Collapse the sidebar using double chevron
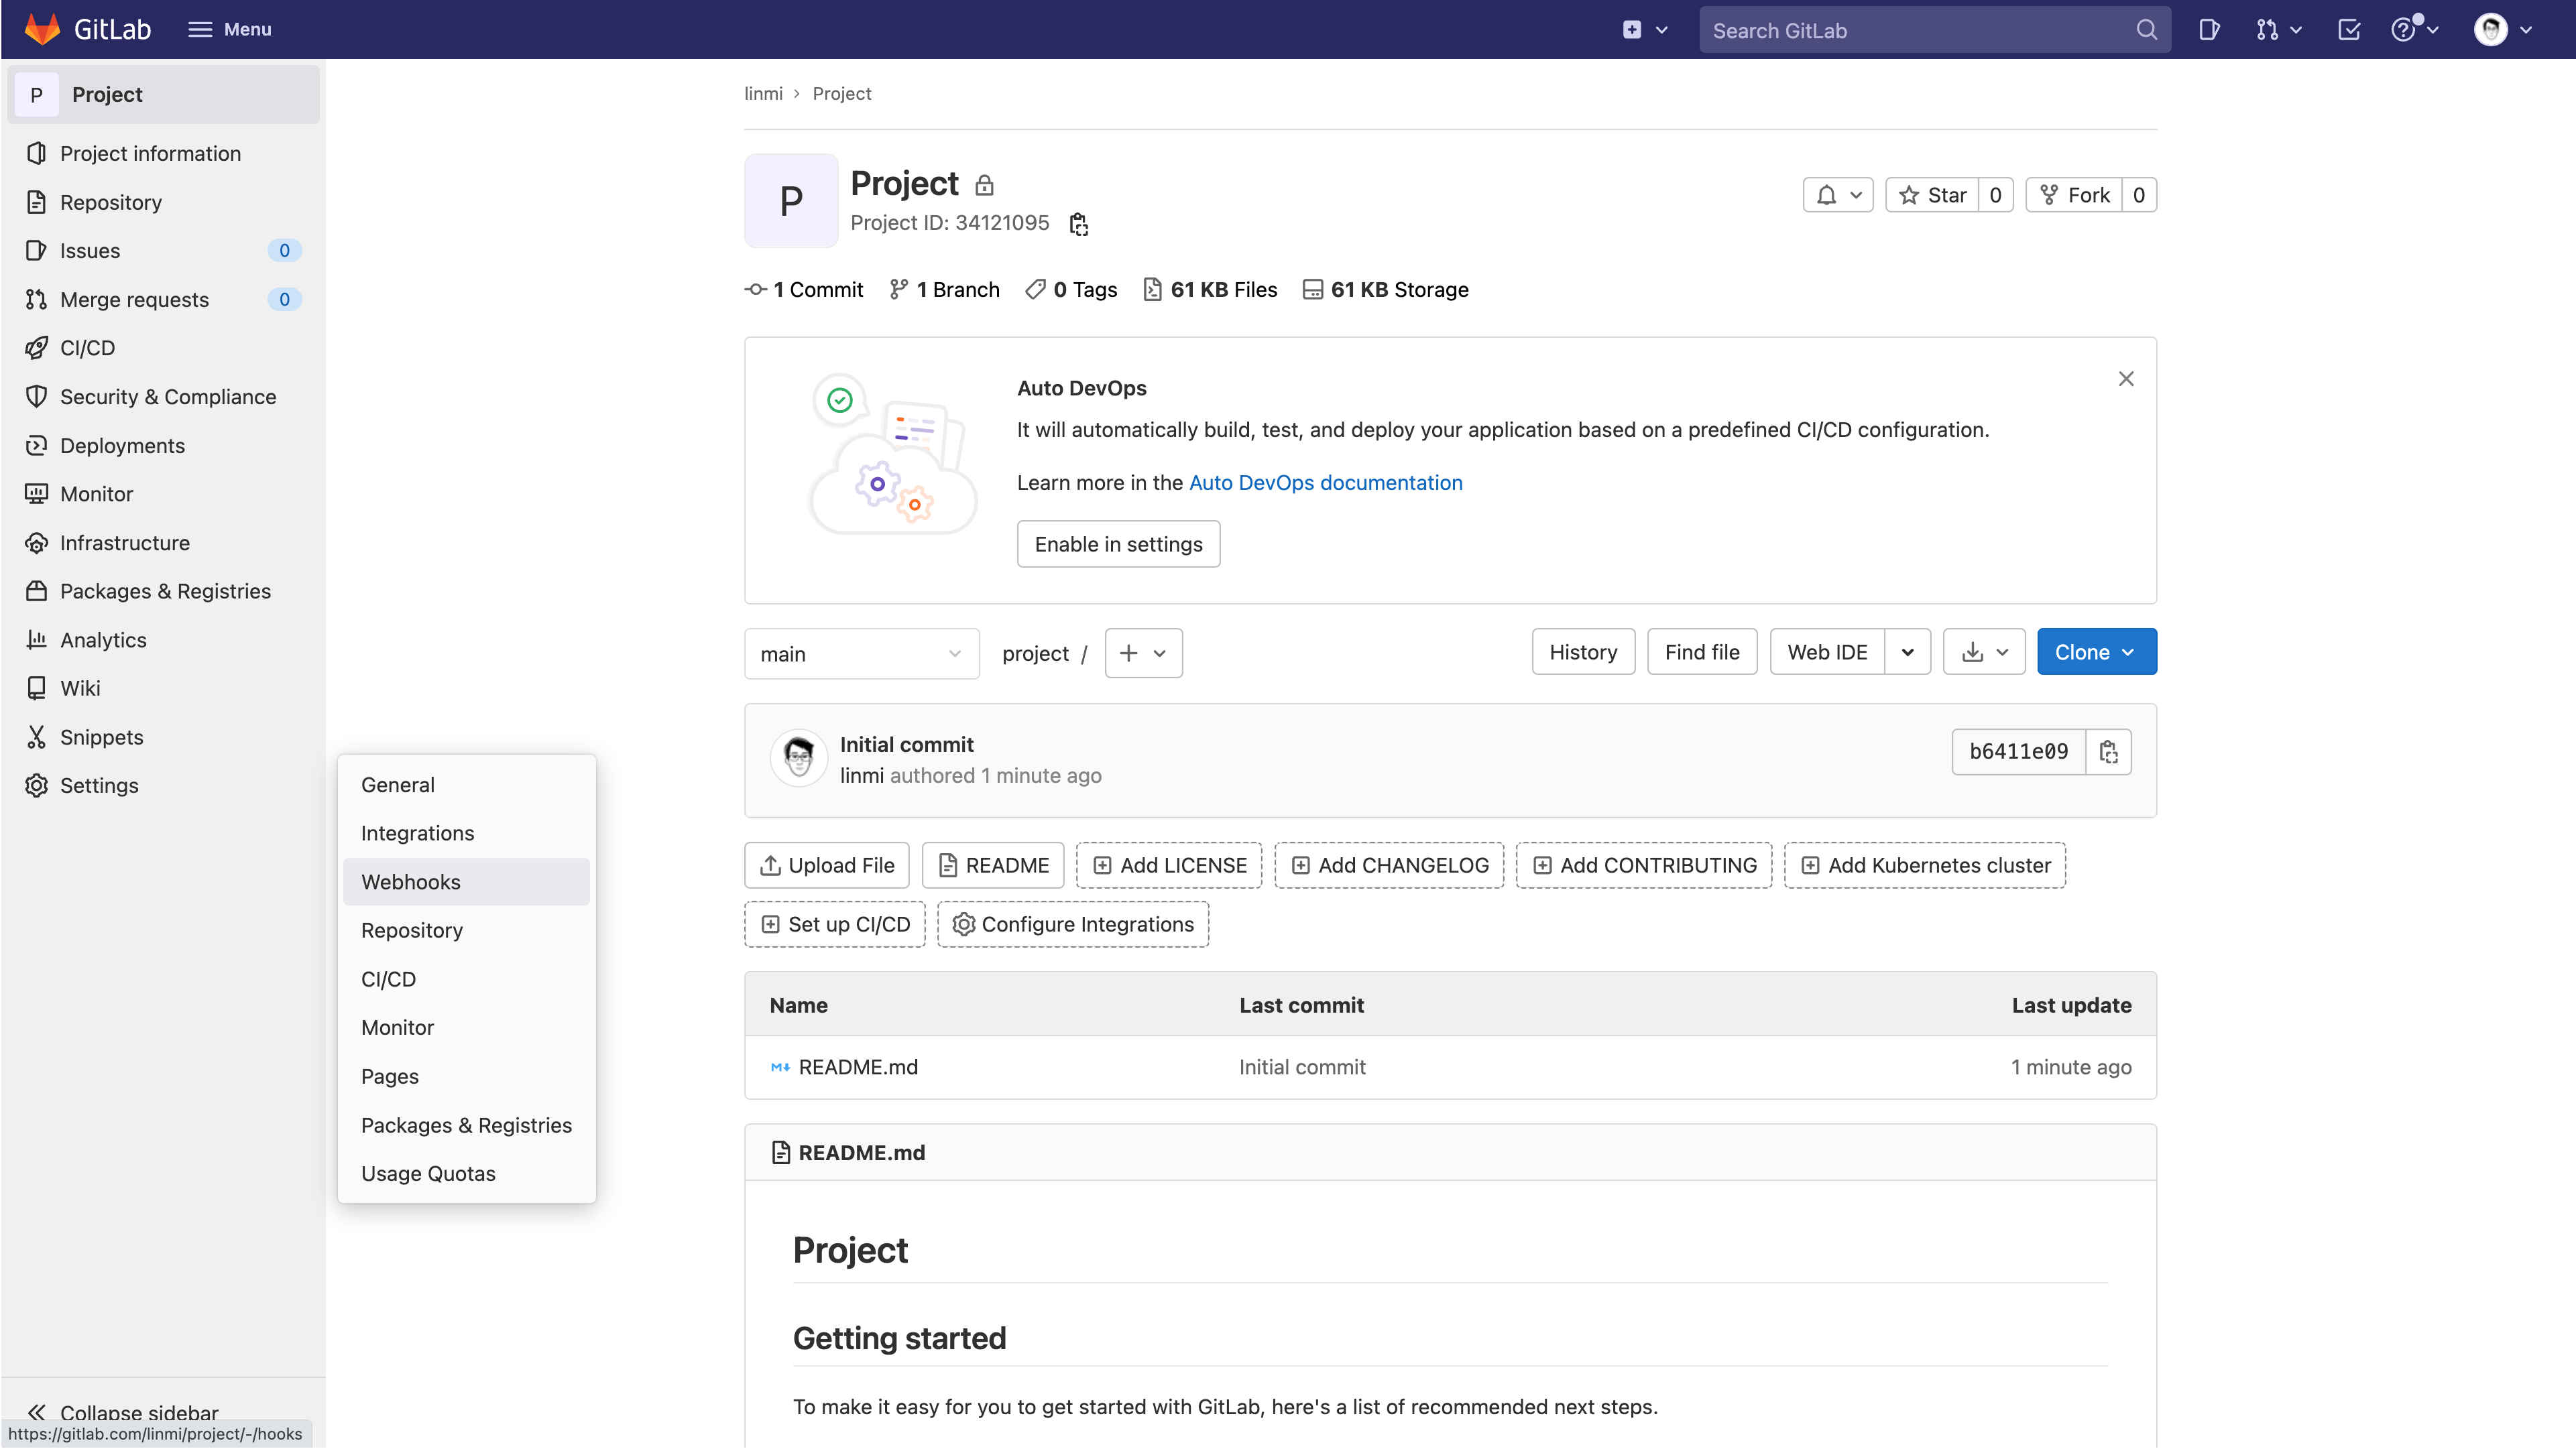The width and height of the screenshot is (2576, 1449). click(37, 1412)
